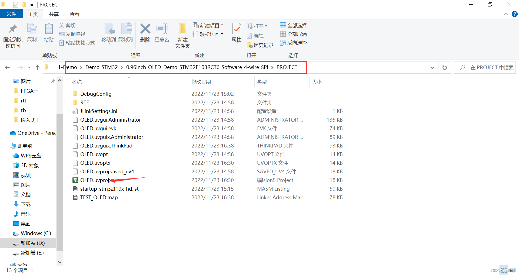Click Select all in ribbon
The image size is (519, 275).
294,25
